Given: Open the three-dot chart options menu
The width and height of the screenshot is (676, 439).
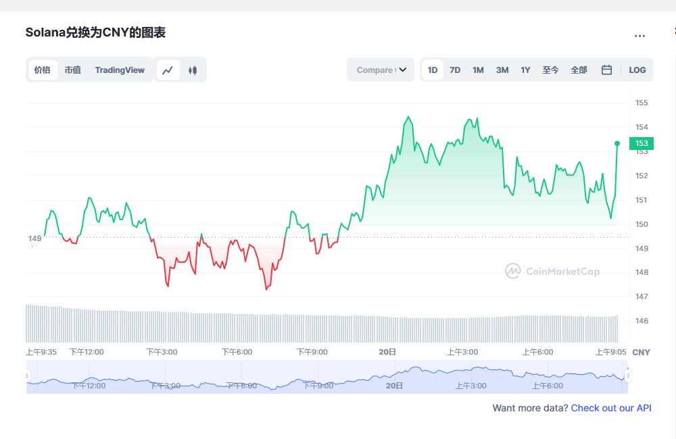Looking at the screenshot, I should (x=639, y=36).
